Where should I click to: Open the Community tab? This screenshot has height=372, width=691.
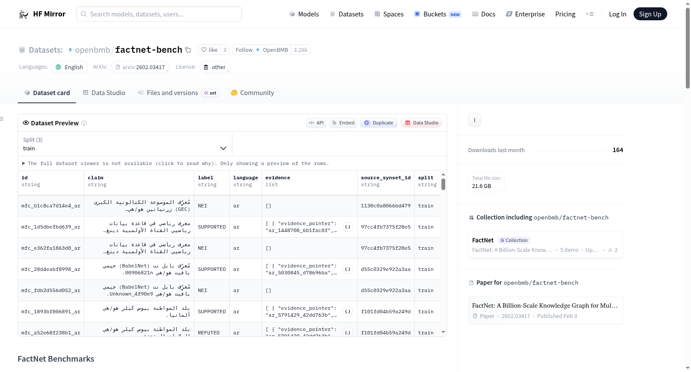point(253,93)
